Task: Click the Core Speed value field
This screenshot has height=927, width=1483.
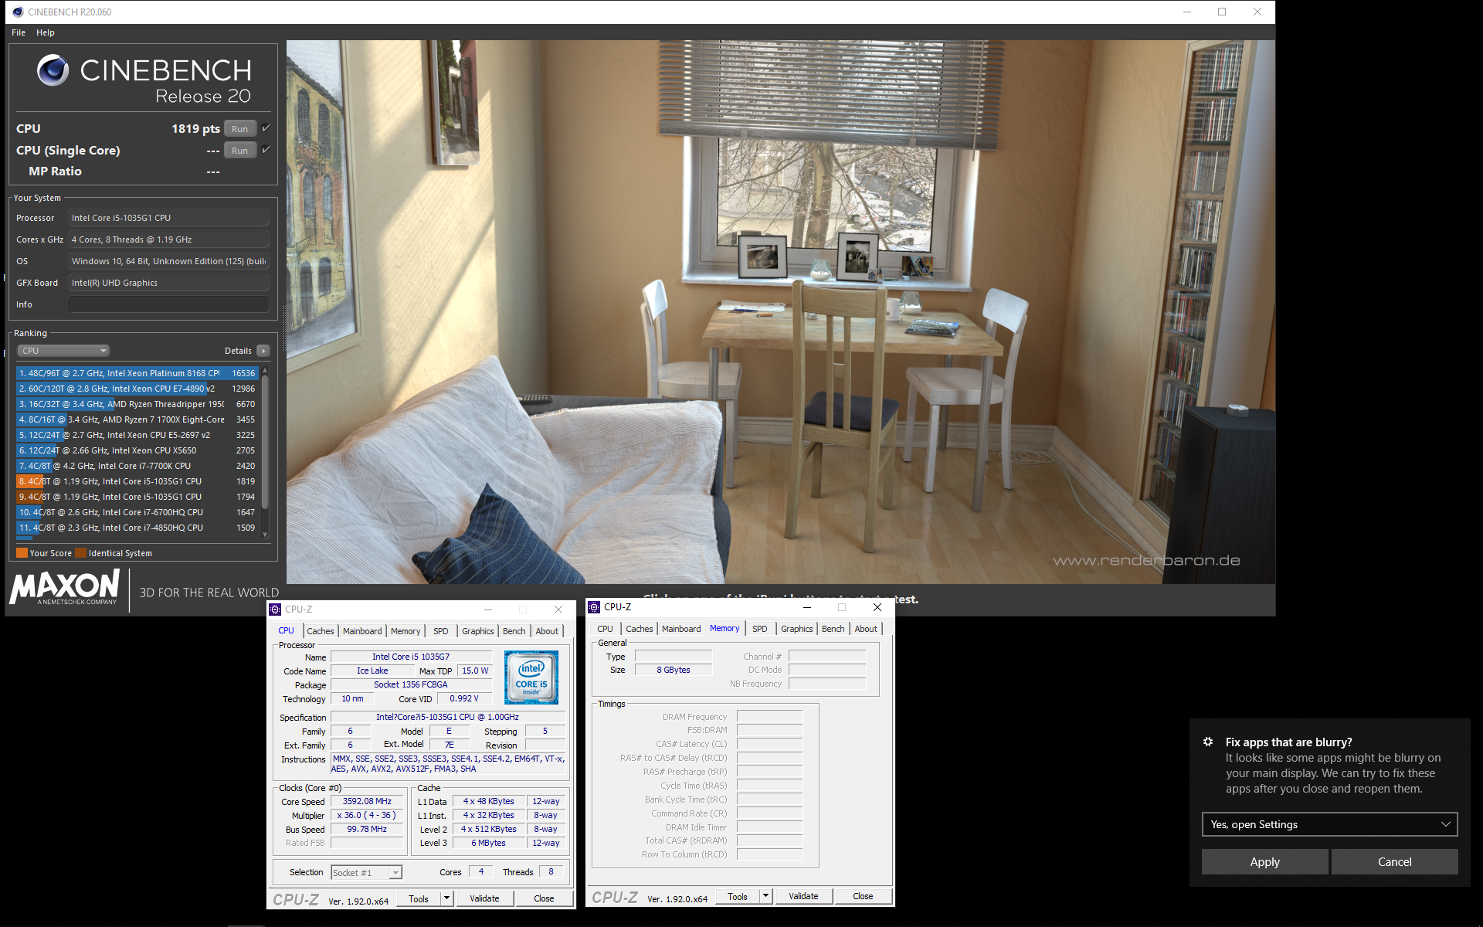Action: (368, 802)
